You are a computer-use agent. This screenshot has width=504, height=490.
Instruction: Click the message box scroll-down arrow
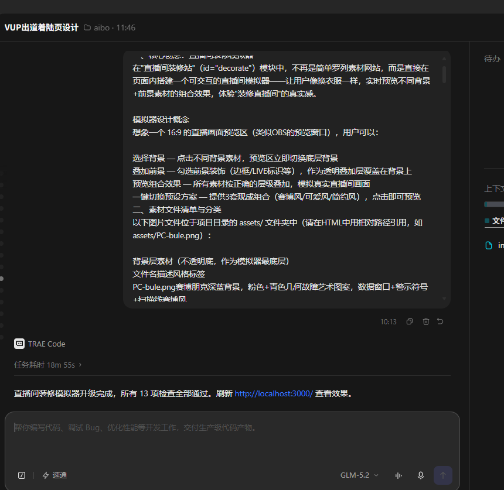click(x=444, y=299)
